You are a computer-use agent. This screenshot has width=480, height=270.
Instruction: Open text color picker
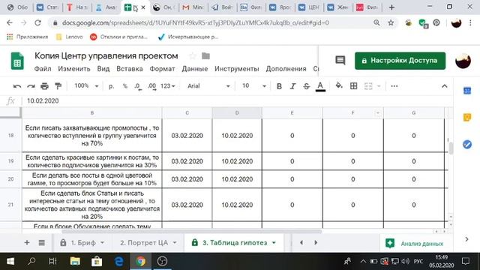point(320,86)
